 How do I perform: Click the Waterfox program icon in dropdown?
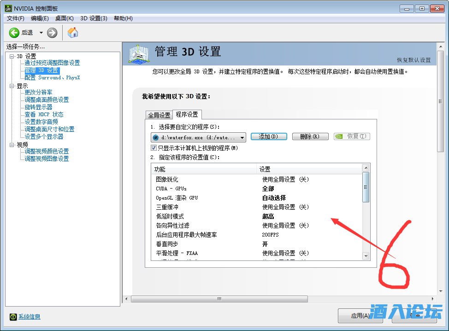[156, 137]
